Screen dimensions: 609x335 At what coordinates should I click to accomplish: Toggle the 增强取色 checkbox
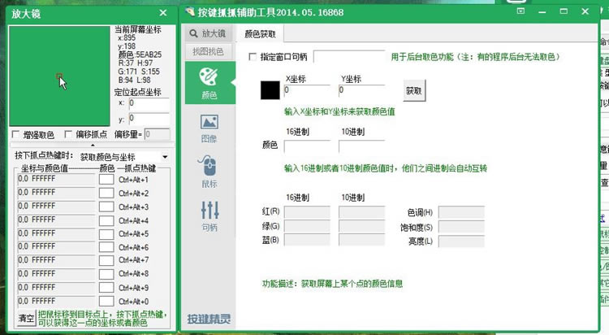[16, 134]
